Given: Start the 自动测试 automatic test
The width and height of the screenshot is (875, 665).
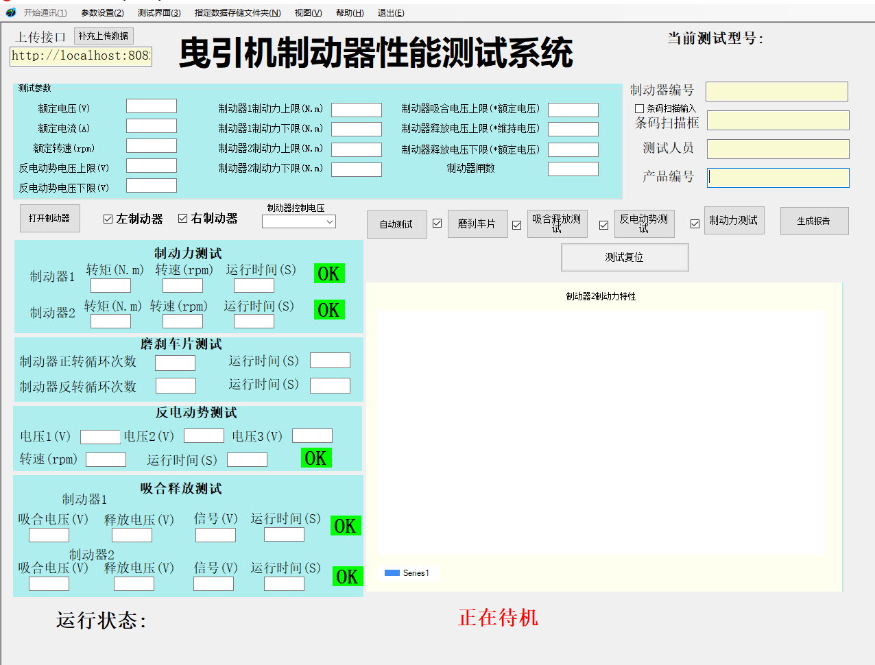Looking at the screenshot, I should click(396, 224).
